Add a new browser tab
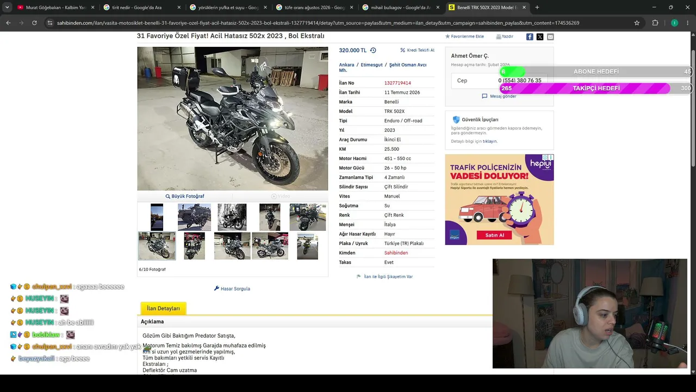 point(537,8)
